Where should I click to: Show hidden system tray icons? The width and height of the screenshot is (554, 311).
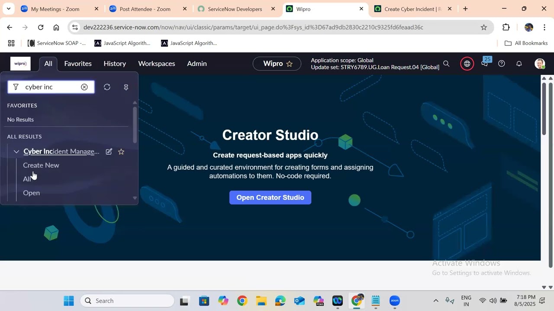click(436, 301)
